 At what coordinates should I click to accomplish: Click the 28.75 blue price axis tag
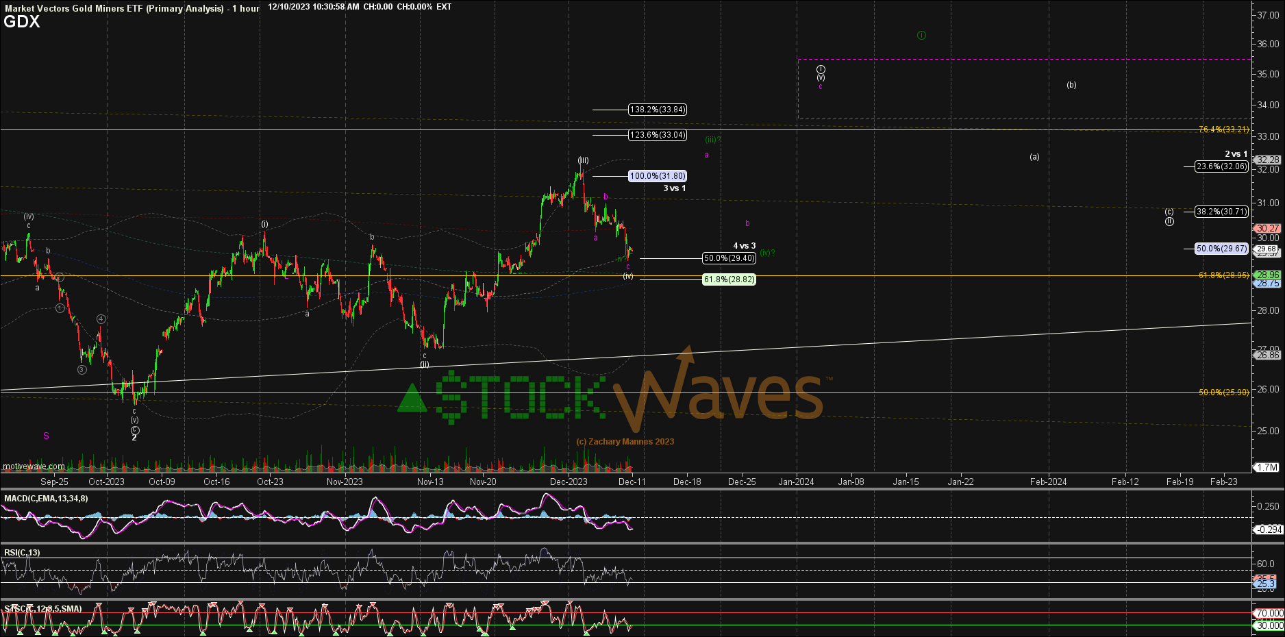(x=1267, y=284)
